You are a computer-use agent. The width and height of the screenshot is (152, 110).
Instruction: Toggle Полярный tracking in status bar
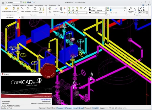click(x=60, y=108)
